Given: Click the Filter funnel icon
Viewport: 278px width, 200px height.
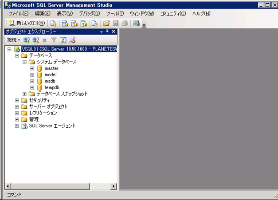Looking at the screenshot, I should point(54,40).
